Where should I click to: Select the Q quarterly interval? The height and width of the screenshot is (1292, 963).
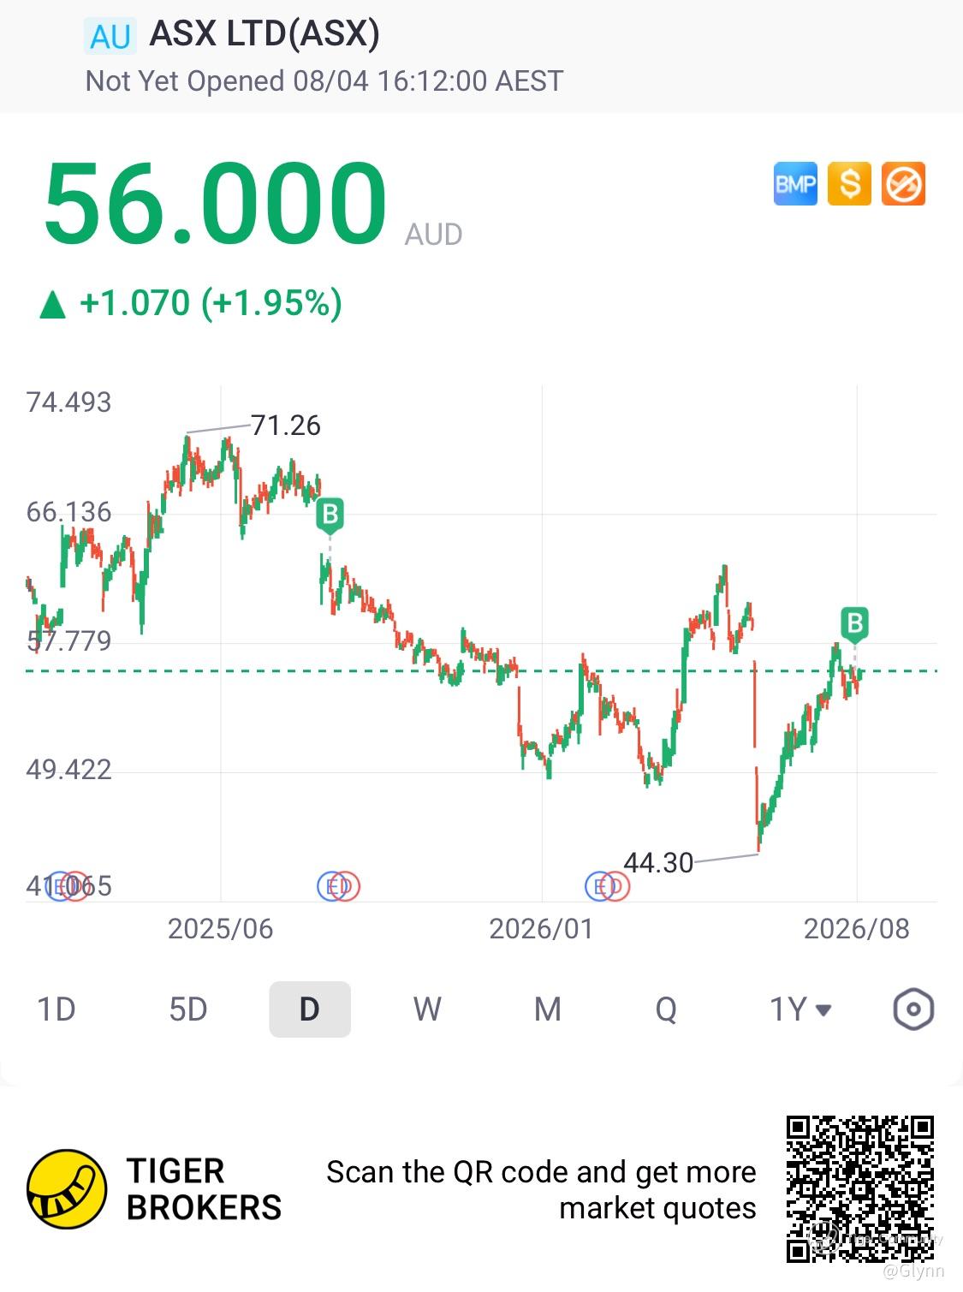pyautogui.click(x=666, y=1009)
